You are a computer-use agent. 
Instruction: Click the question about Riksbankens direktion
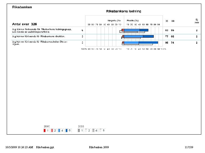pyautogui.click(x=38, y=37)
